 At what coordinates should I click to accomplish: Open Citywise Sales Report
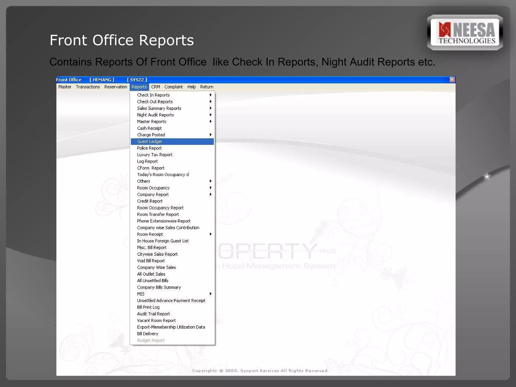pos(172,254)
